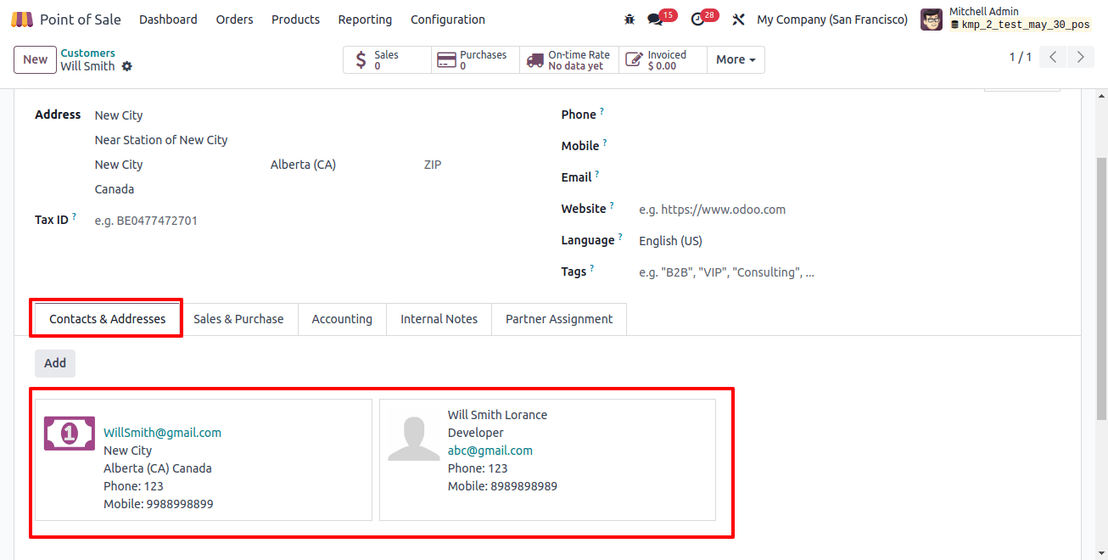Click the purple invoice address banknote icon
This screenshot has width=1108, height=560.
tap(70, 434)
